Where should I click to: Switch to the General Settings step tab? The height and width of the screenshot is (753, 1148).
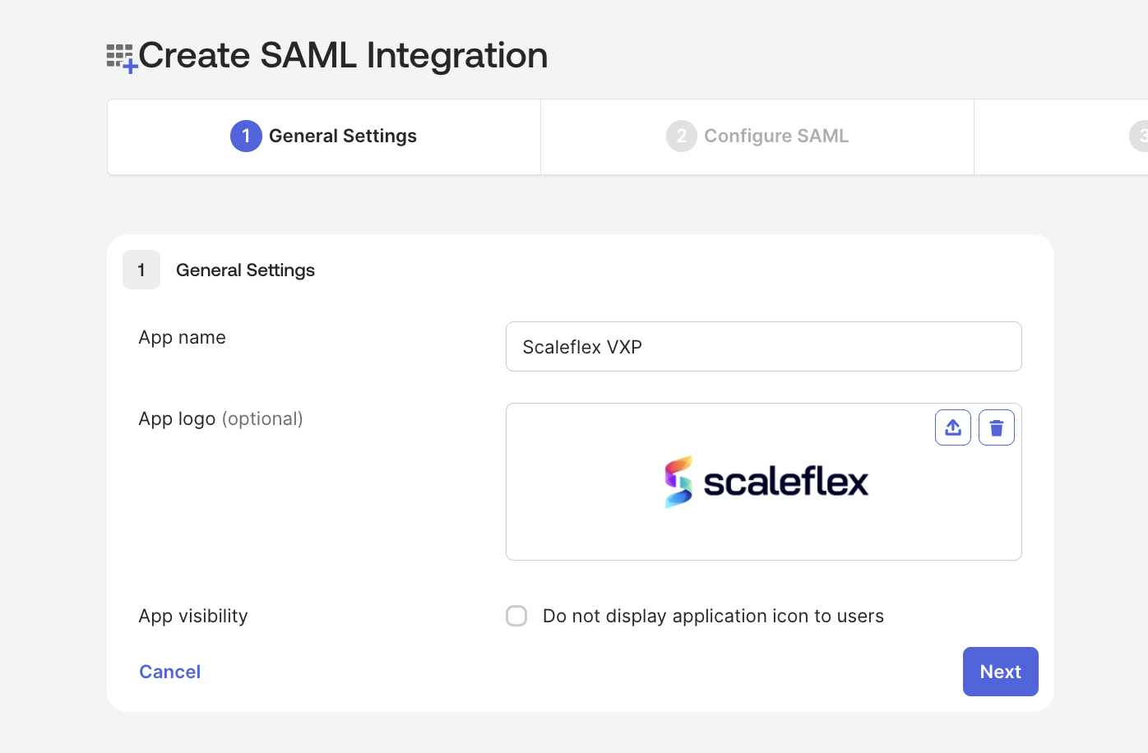(342, 136)
